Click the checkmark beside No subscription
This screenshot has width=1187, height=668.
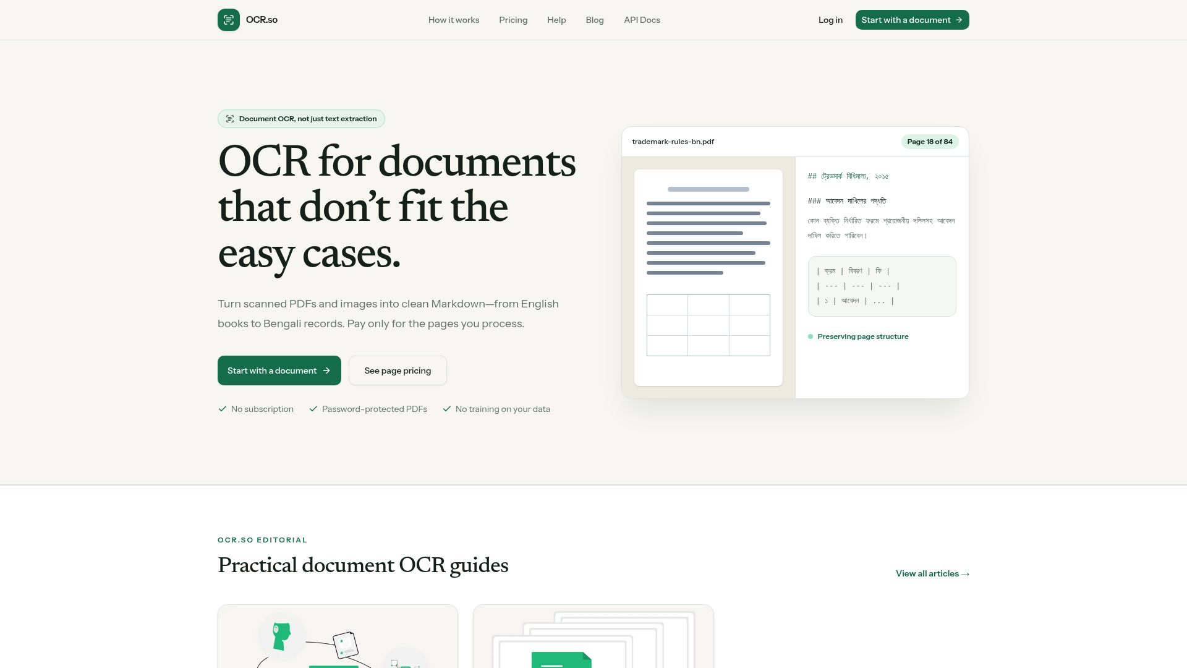223,409
